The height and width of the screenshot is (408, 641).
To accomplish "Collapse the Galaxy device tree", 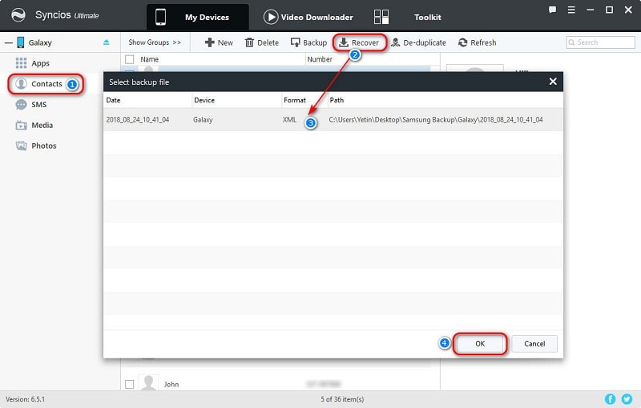I will (9, 42).
